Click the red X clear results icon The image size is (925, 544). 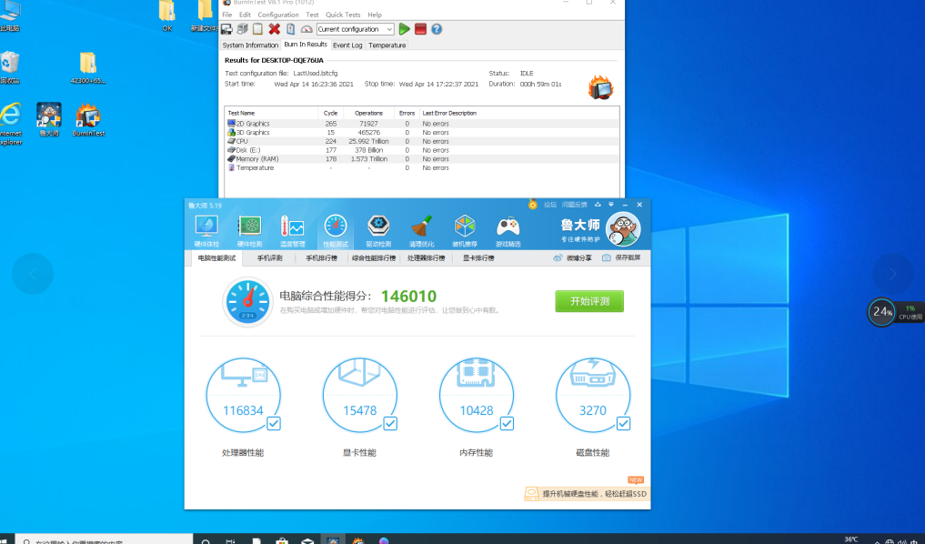pos(274,29)
